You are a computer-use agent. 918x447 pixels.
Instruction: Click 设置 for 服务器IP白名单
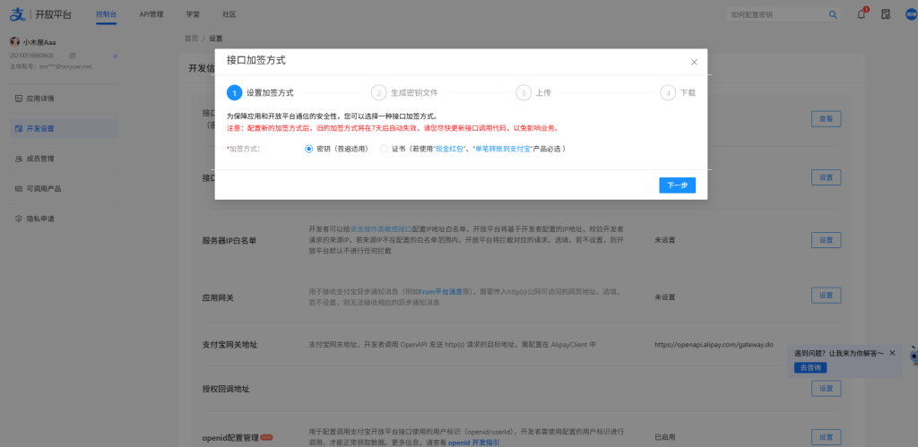826,240
